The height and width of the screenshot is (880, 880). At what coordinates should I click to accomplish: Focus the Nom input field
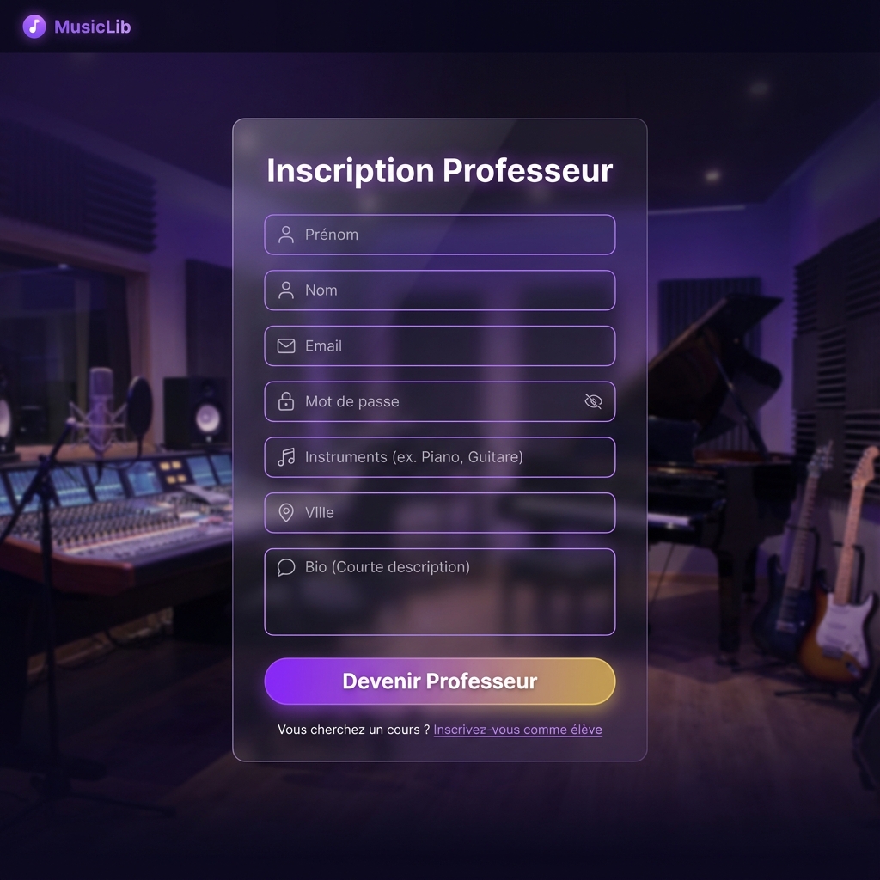tap(439, 290)
